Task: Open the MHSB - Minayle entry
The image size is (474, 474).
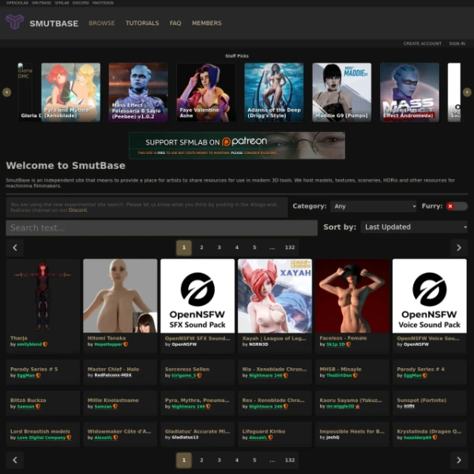Action: point(340,370)
